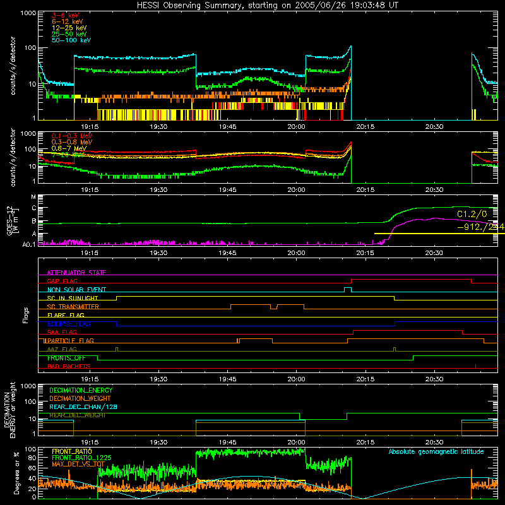Click the 0.3-0.8 MeV legend label

pyautogui.click(x=72, y=142)
